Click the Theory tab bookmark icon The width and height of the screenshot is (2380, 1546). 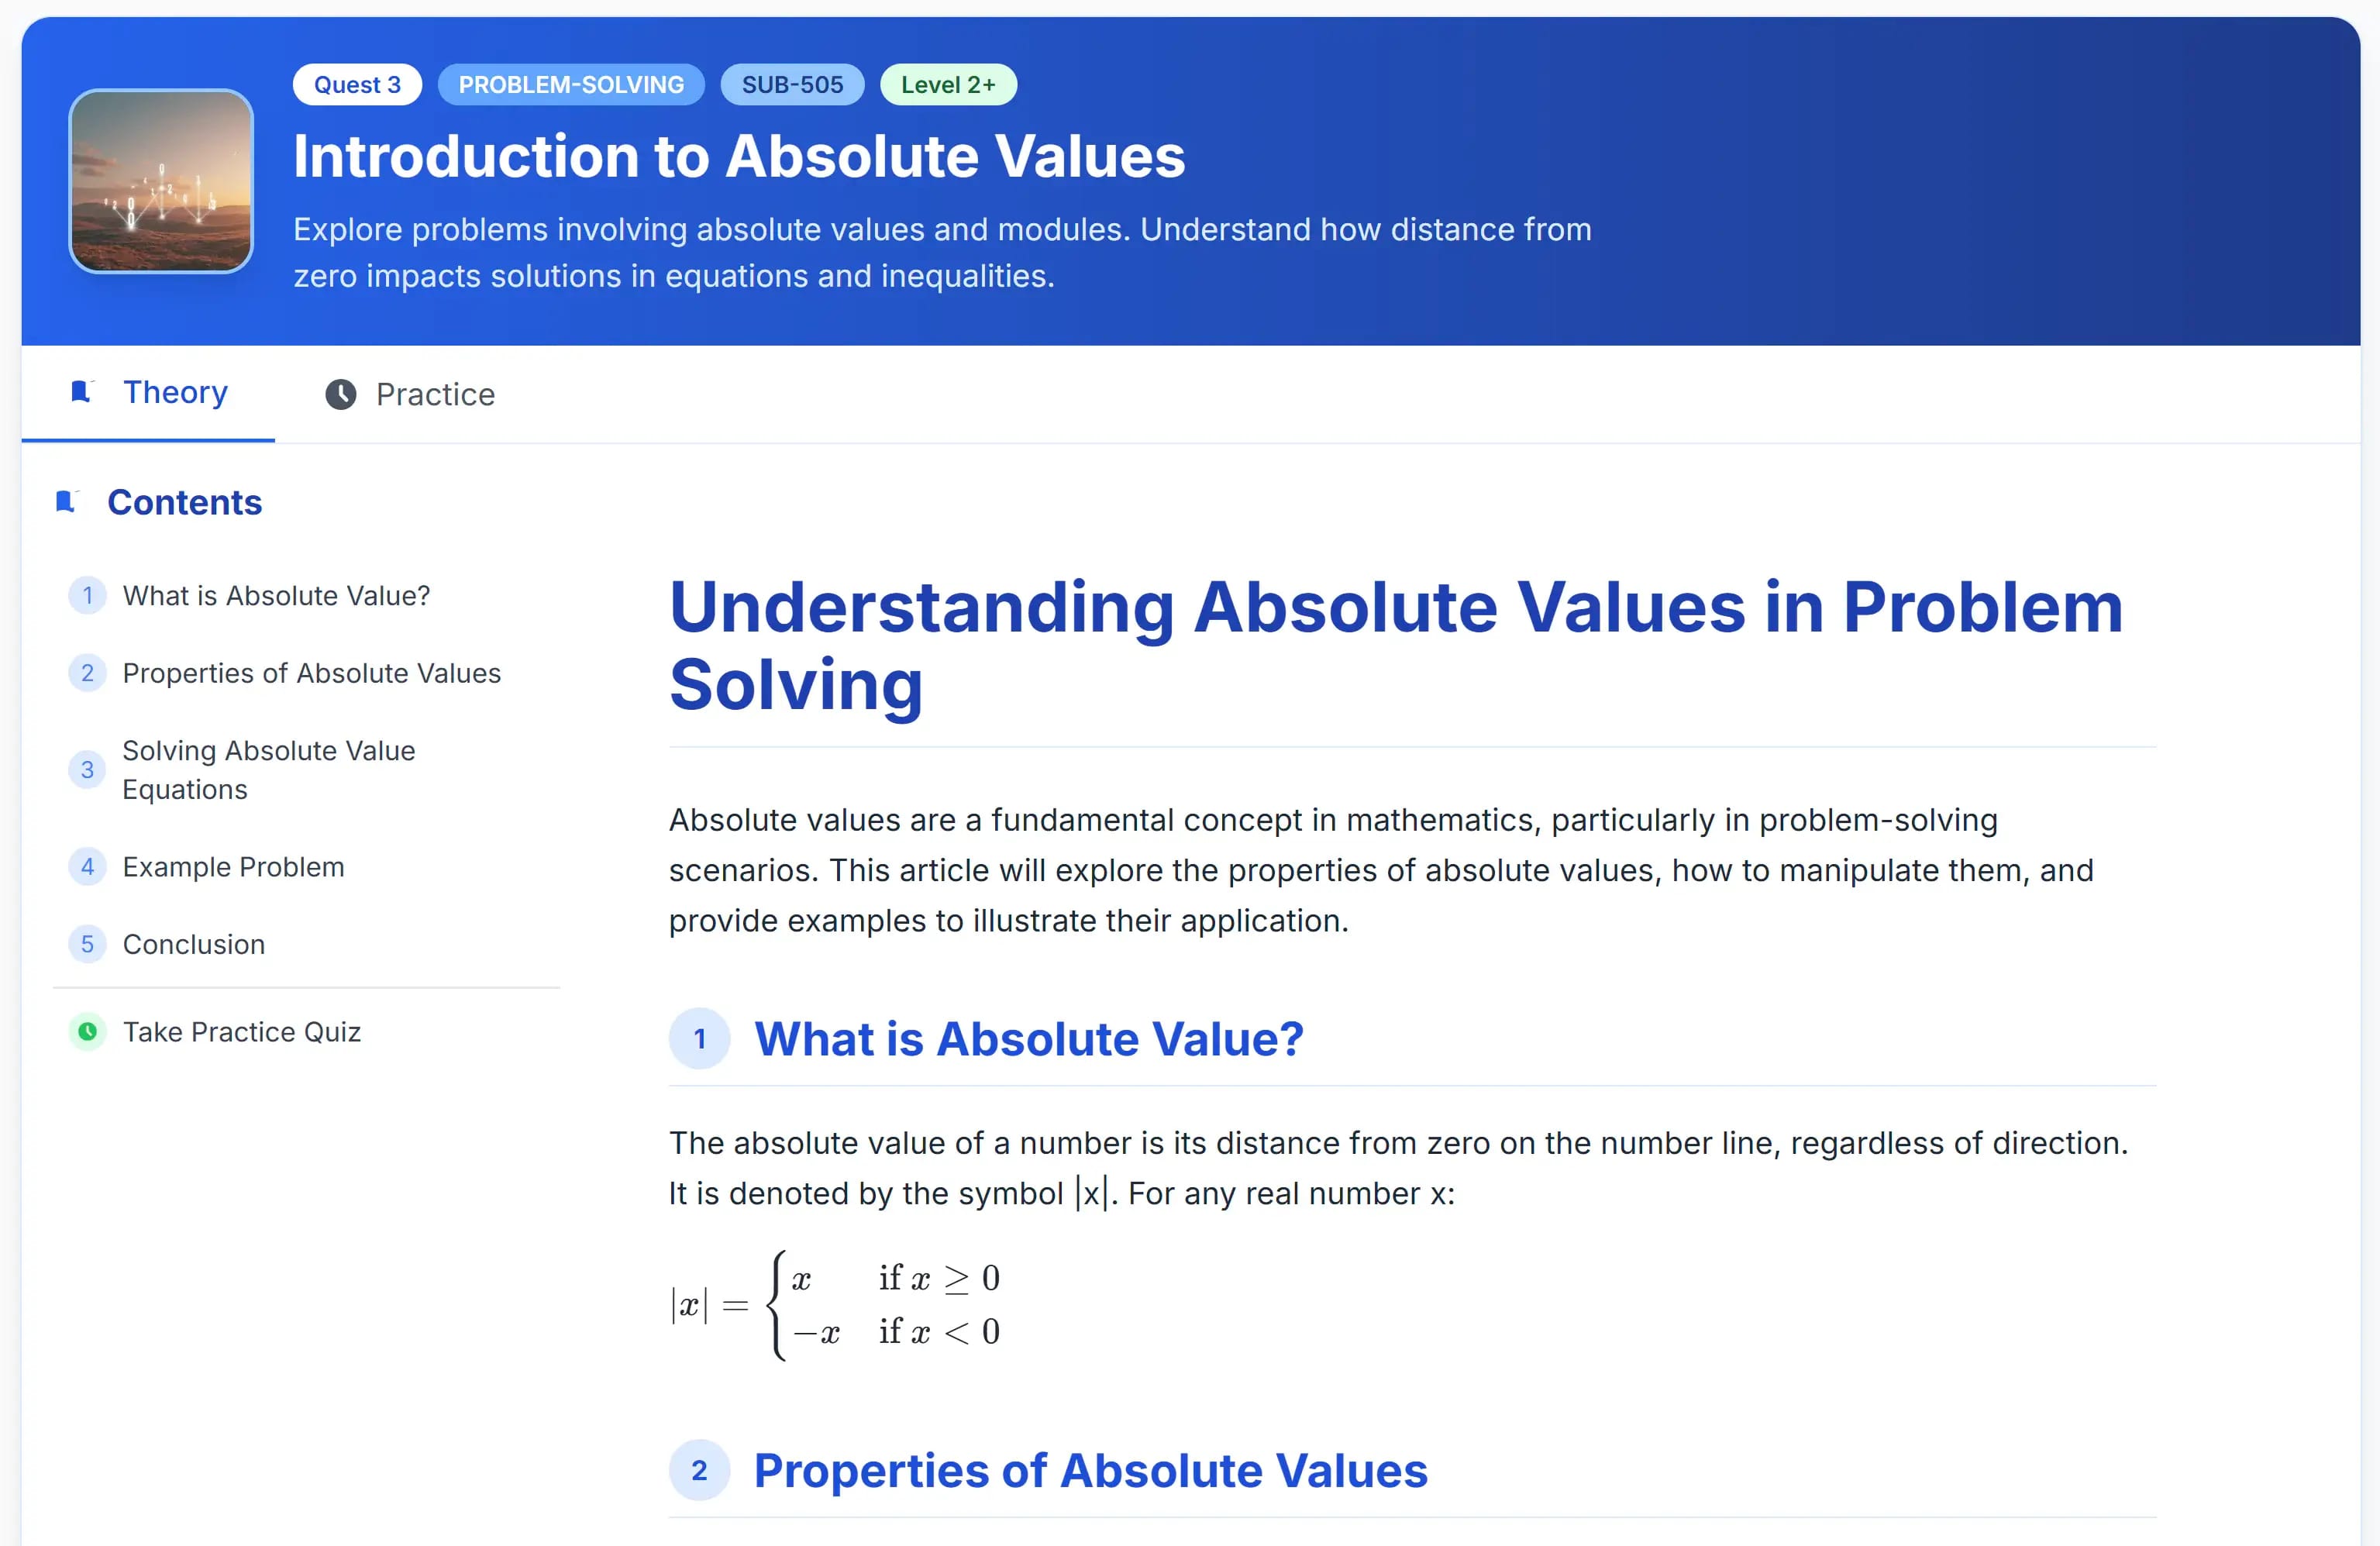(x=81, y=392)
